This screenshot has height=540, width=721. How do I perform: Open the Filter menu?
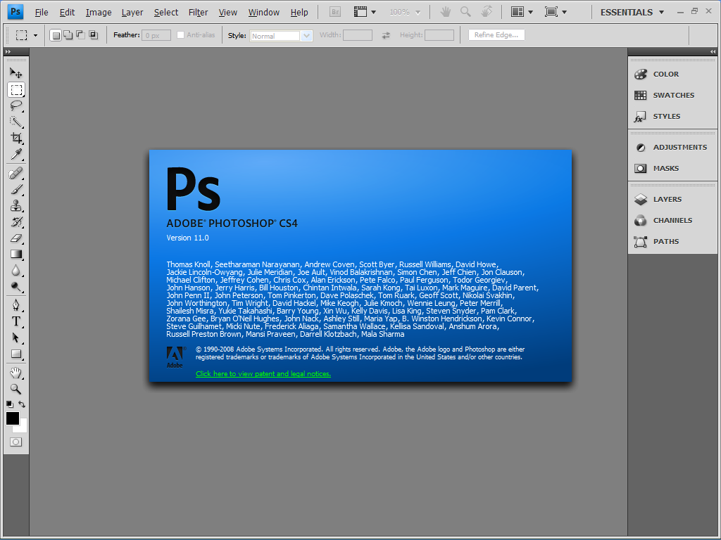coord(198,12)
